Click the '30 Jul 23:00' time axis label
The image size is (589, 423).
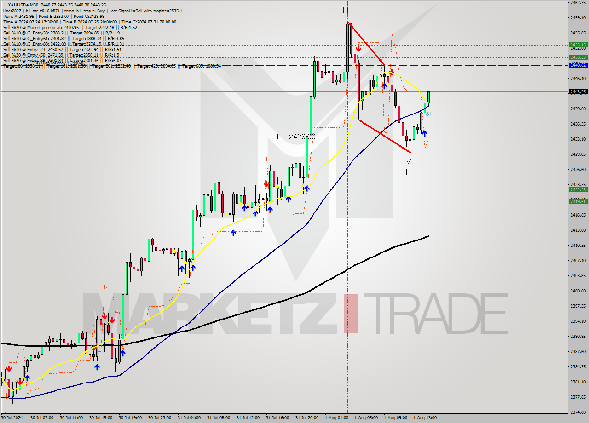click(x=160, y=418)
